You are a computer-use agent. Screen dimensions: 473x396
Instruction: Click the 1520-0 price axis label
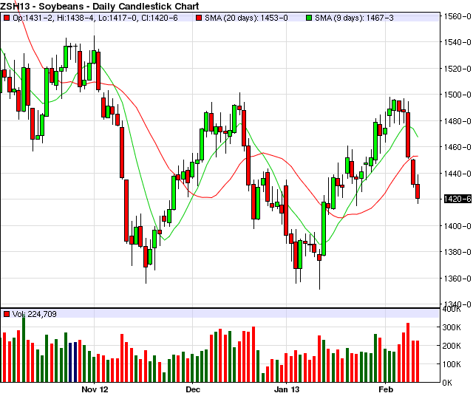click(457, 69)
